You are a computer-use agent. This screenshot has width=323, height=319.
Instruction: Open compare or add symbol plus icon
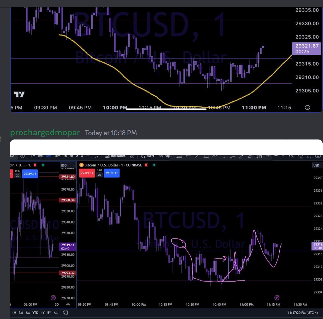[22, 156]
